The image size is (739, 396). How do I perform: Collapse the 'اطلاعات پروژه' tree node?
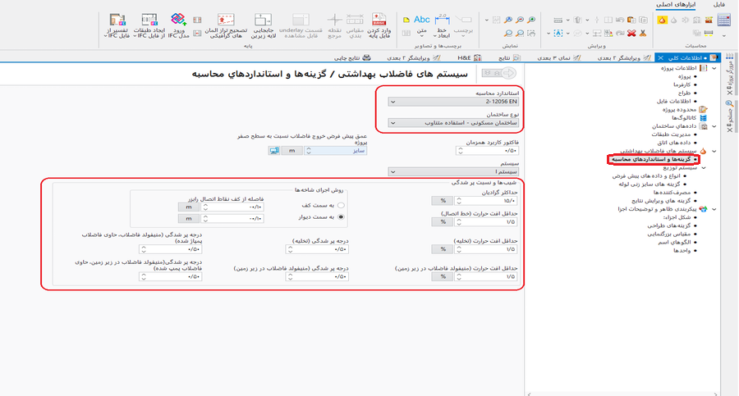[x=714, y=69]
